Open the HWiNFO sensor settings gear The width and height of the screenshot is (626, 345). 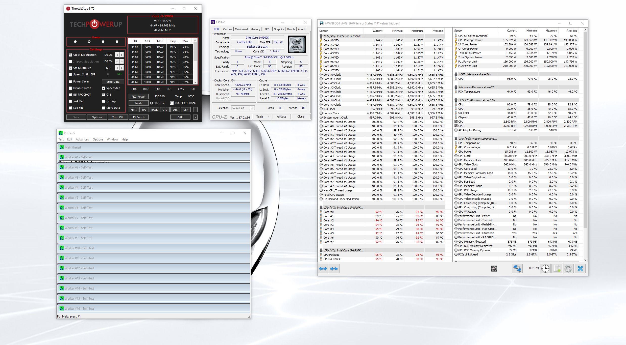(568, 269)
